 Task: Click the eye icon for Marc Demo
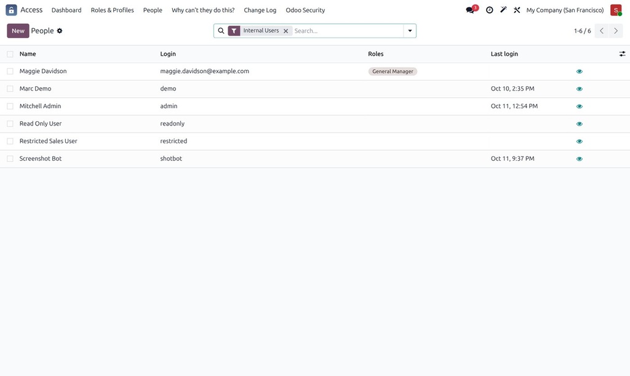click(x=580, y=89)
